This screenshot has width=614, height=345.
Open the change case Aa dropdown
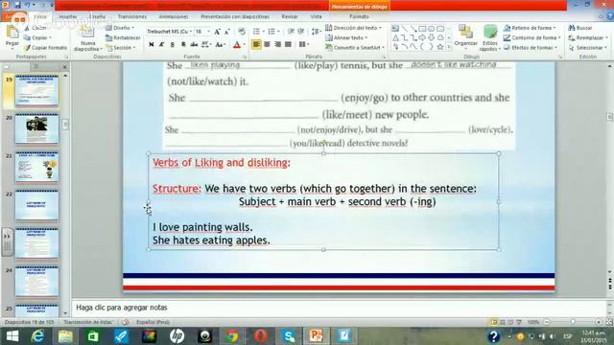click(x=220, y=45)
